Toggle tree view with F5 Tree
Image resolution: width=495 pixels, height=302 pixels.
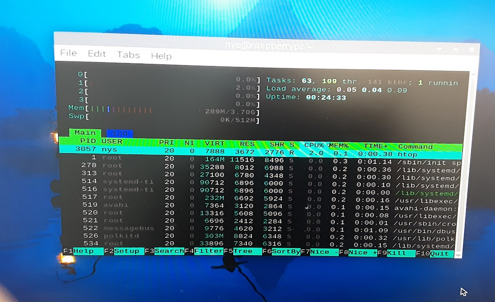pos(243,251)
